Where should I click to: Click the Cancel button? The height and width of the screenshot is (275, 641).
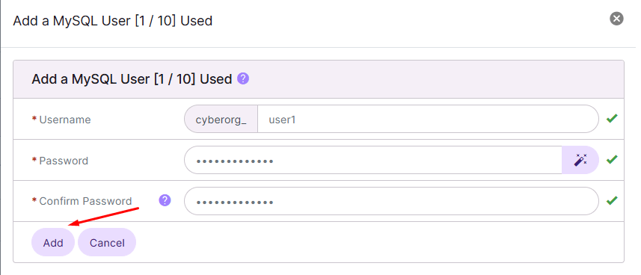click(107, 242)
